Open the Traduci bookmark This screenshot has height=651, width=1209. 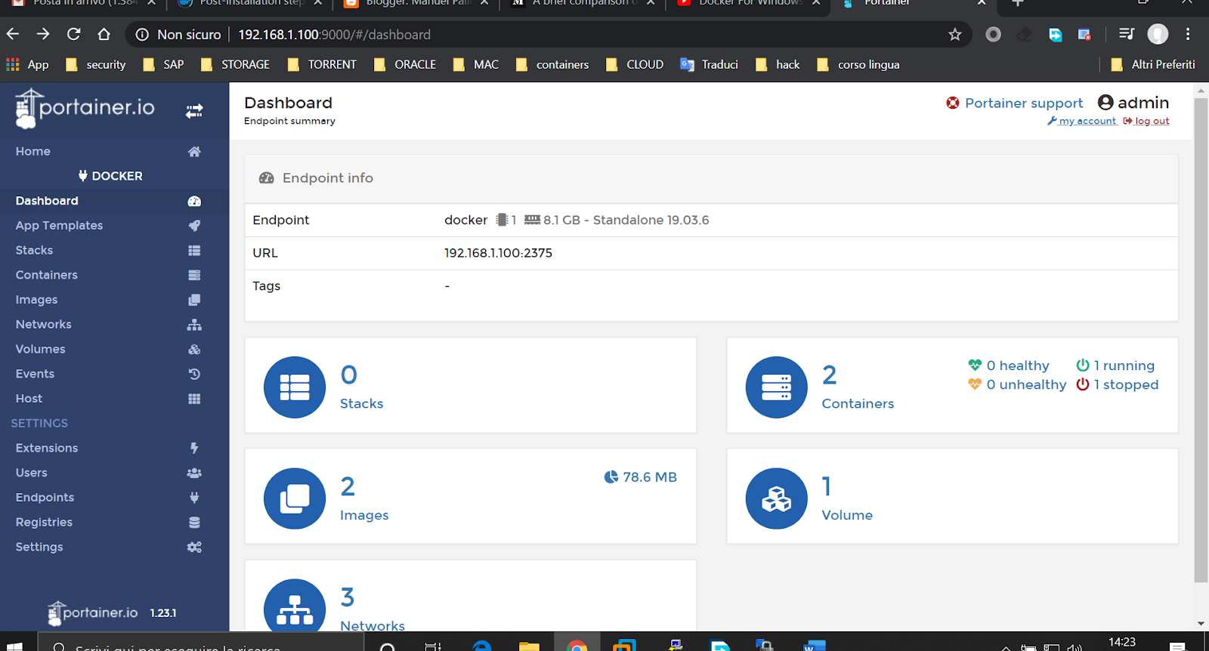click(x=709, y=65)
